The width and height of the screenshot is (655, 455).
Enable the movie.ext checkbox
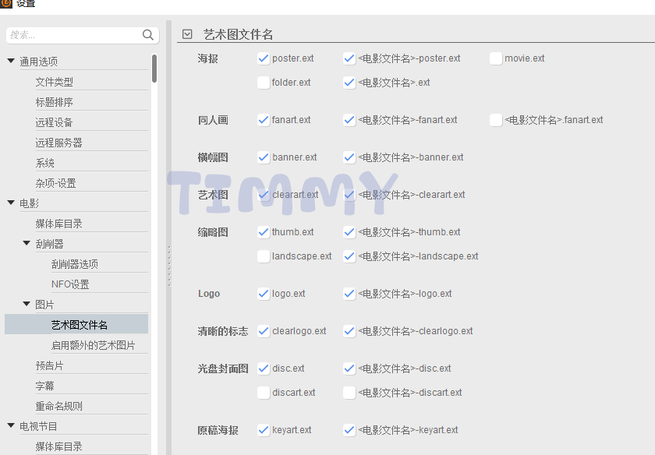pyautogui.click(x=496, y=58)
